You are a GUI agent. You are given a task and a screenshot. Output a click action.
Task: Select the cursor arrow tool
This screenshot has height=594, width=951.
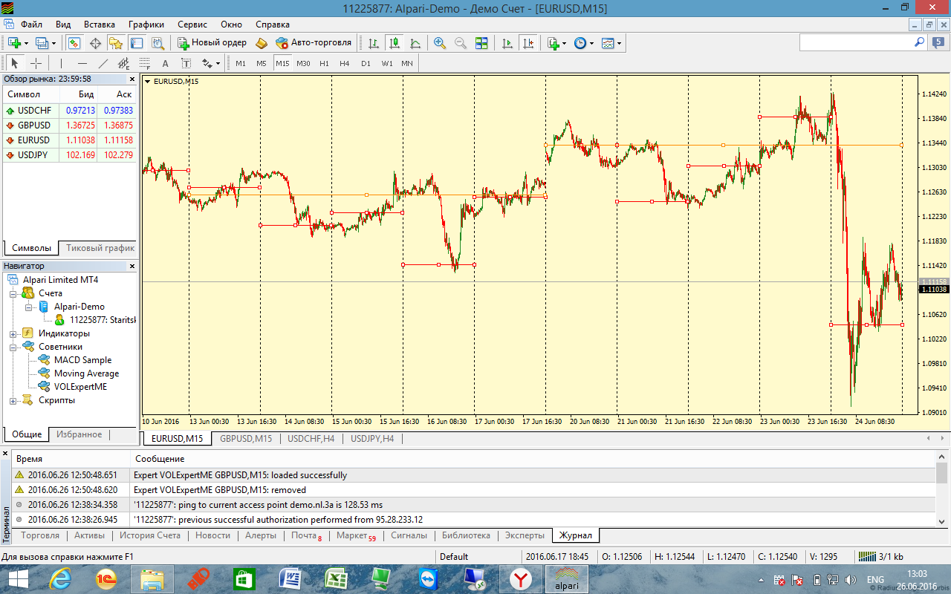click(14, 63)
